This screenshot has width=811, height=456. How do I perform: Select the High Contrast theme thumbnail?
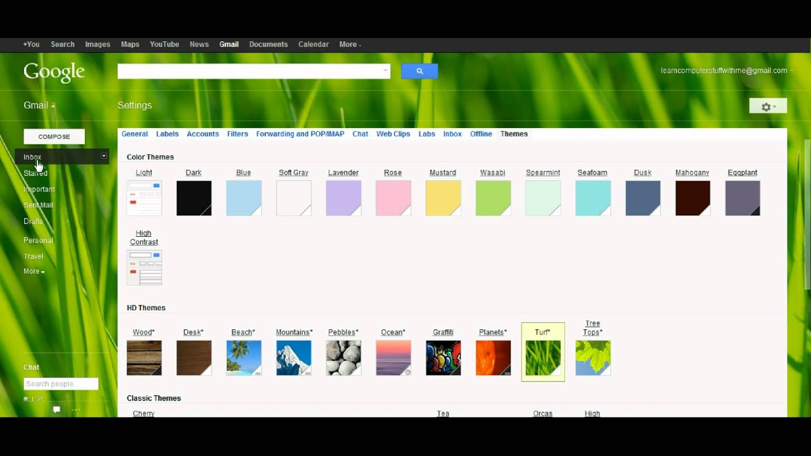pyautogui.click(x=144, y=268)
